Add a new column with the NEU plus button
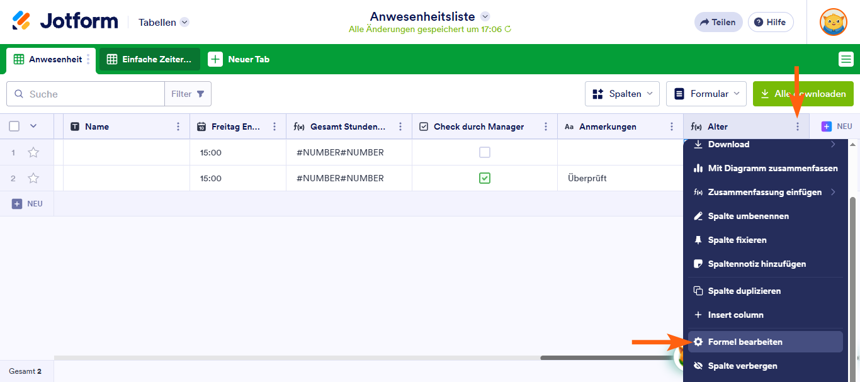 [837, 126]
